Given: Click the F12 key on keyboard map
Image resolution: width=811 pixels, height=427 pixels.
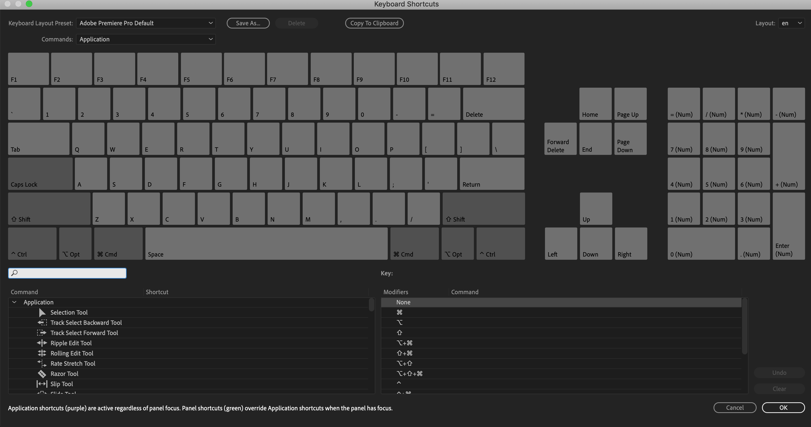Looking at the screenshot, I should tap(504, 69).
